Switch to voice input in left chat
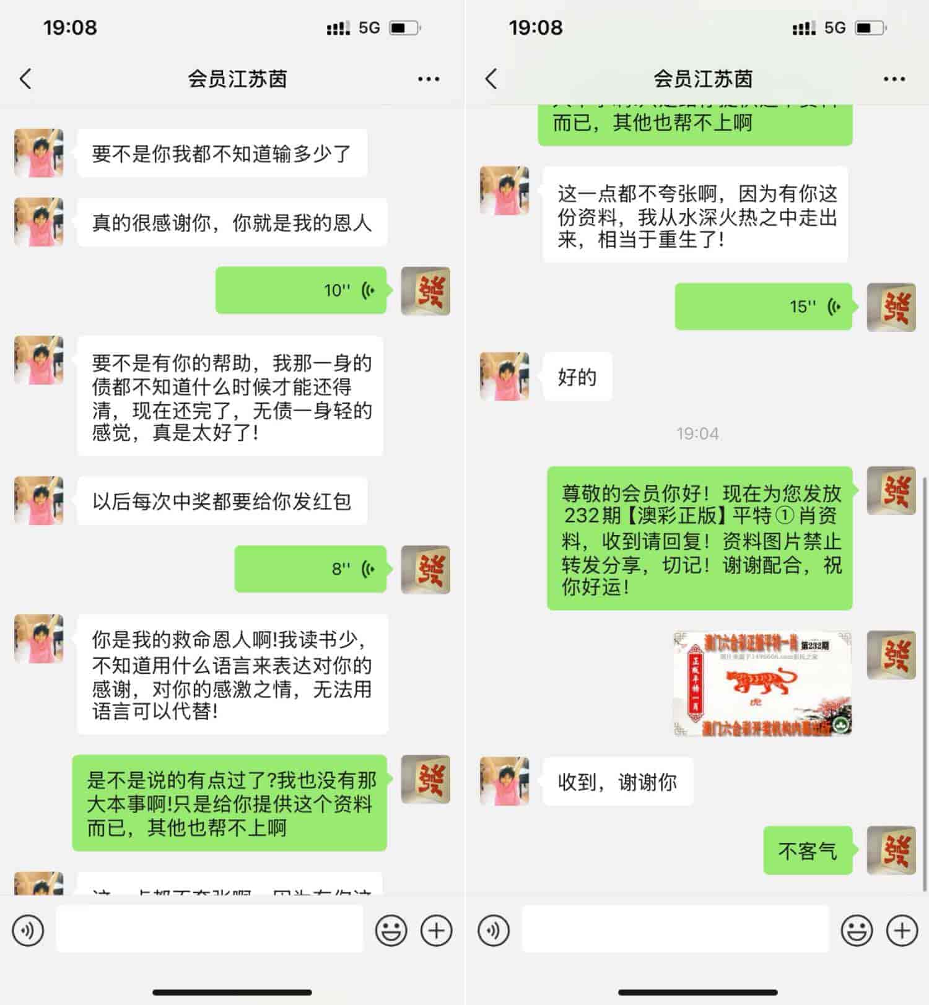929x1005 pixels. click(28, 930)
